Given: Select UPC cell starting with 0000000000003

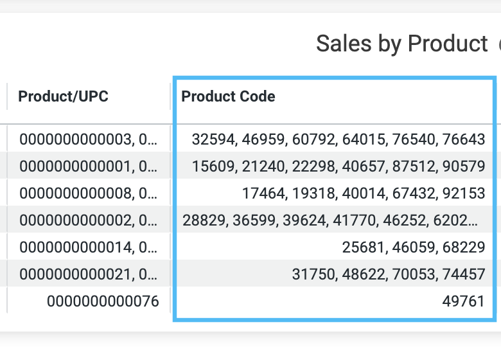Looking at the screenshot, I should coord(89,139).
